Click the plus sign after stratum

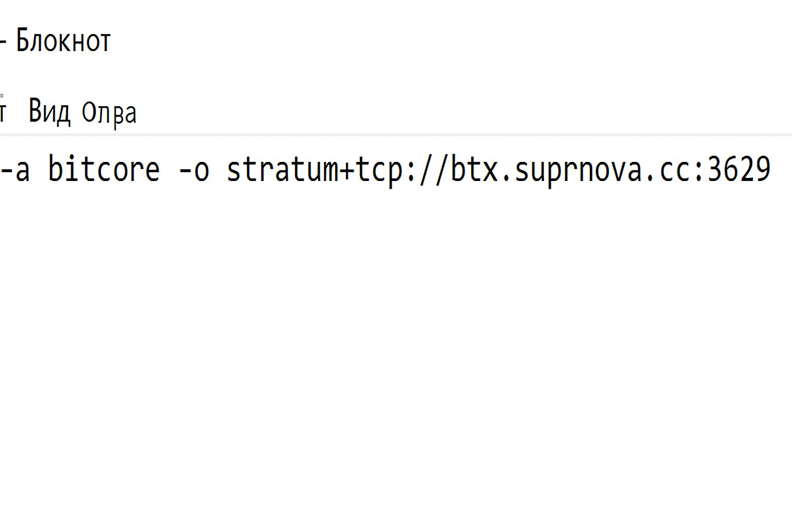pos(345,170)
